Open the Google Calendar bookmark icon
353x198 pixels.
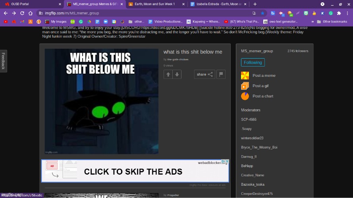click(x=114, y=21)
